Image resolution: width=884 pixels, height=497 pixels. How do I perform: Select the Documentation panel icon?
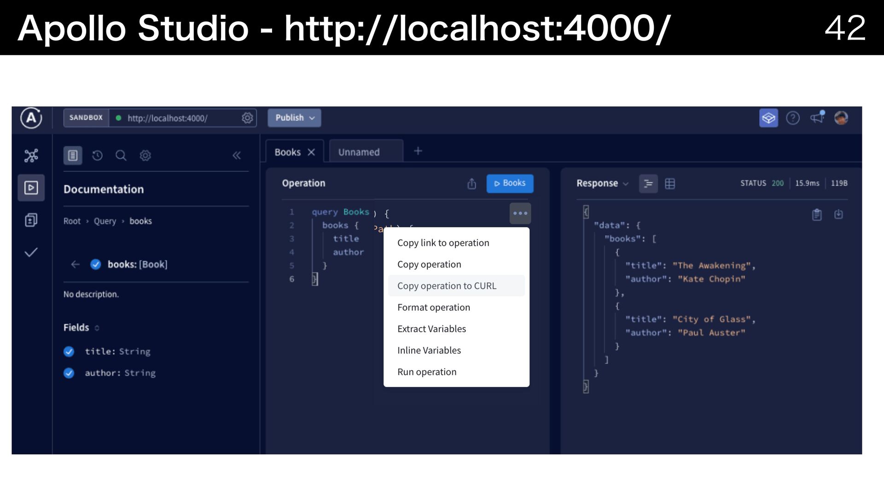point(73,156)
